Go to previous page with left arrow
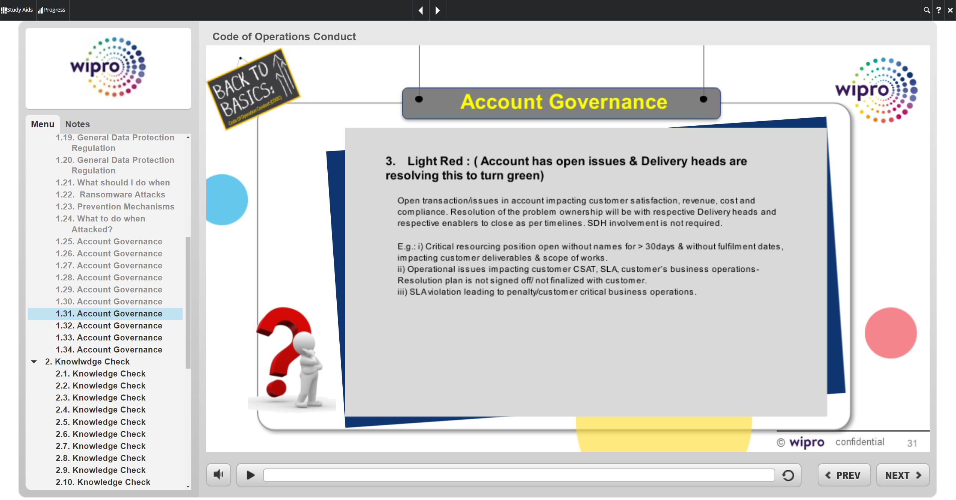Screen dimensions: 956x500 [x=421, y=10]
